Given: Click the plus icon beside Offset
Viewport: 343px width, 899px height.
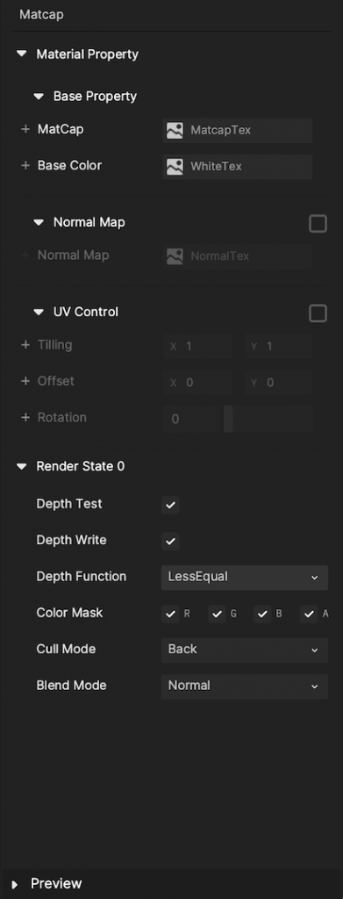Looking at the screenshot, I should pos(25,381).
